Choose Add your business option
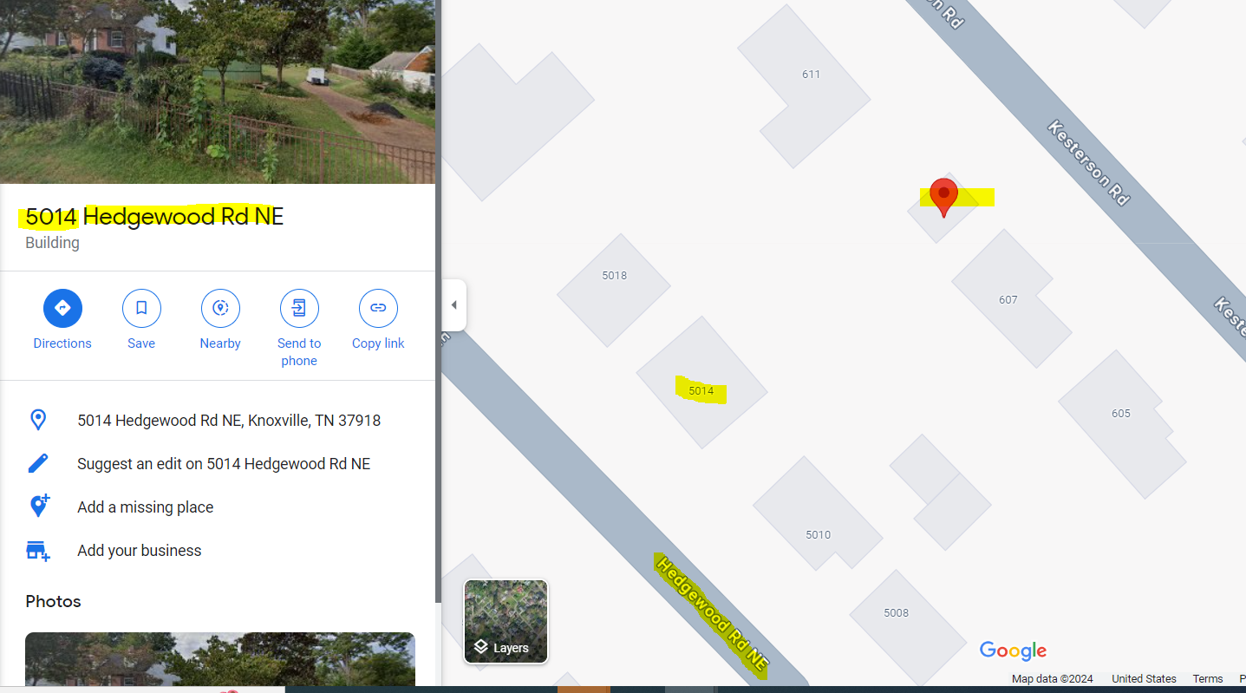The image size is (1246, 693). [139, 551]
